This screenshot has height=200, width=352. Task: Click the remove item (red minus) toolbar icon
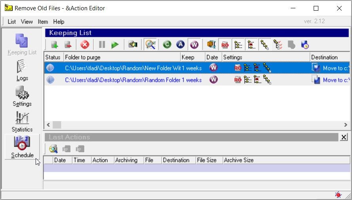[68, 45]
